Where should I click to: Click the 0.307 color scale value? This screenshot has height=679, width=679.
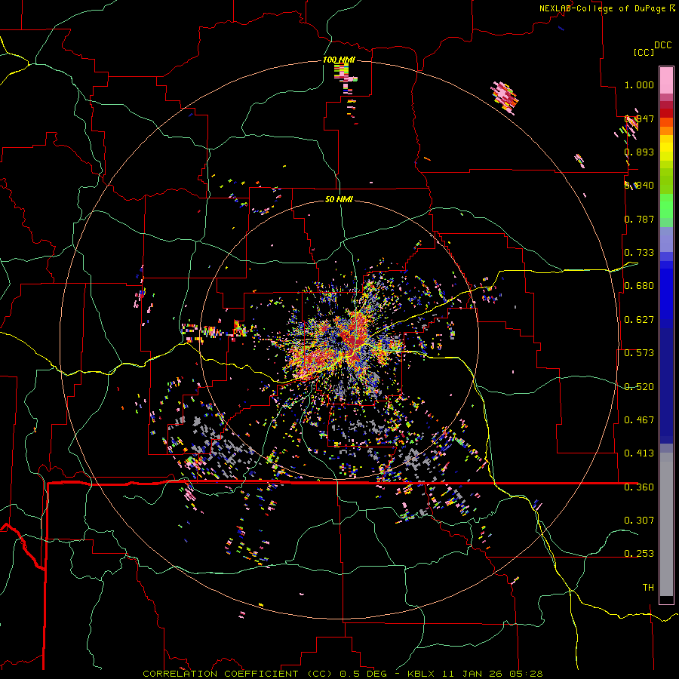coord(639,521)
